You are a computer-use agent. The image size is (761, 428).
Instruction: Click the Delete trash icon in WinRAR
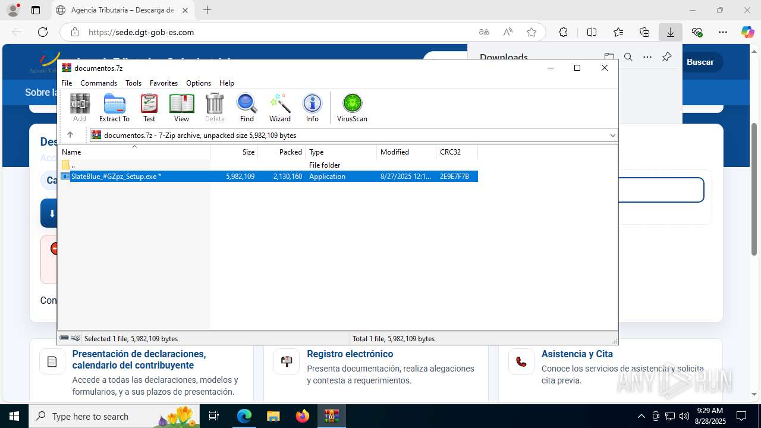pyautogui.click(x=215, y=108)
